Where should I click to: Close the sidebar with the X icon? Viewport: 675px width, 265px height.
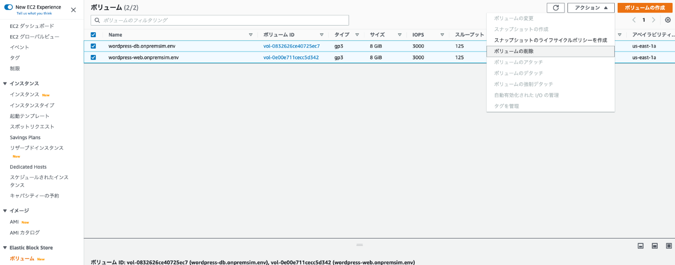[x=73, y=10]
